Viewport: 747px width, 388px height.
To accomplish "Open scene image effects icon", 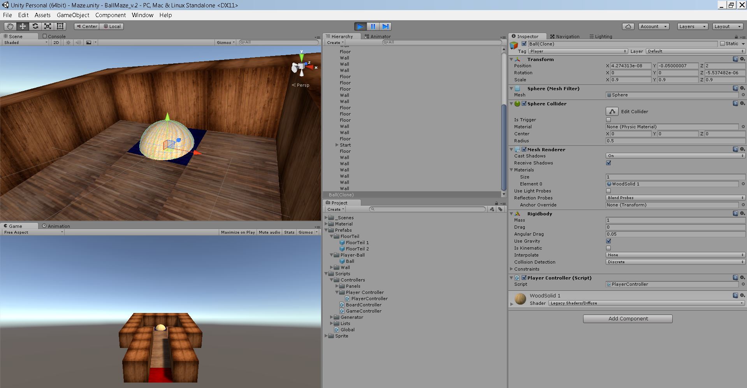I will pyautogui.click(x=89, y=42).
